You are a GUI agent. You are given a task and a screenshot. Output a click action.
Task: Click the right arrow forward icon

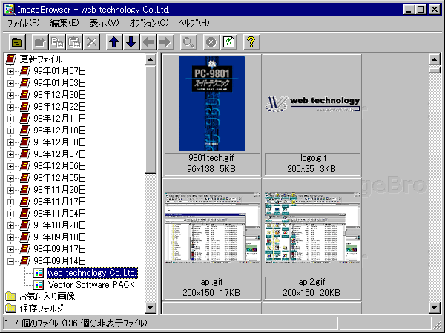tap(165, 42)
